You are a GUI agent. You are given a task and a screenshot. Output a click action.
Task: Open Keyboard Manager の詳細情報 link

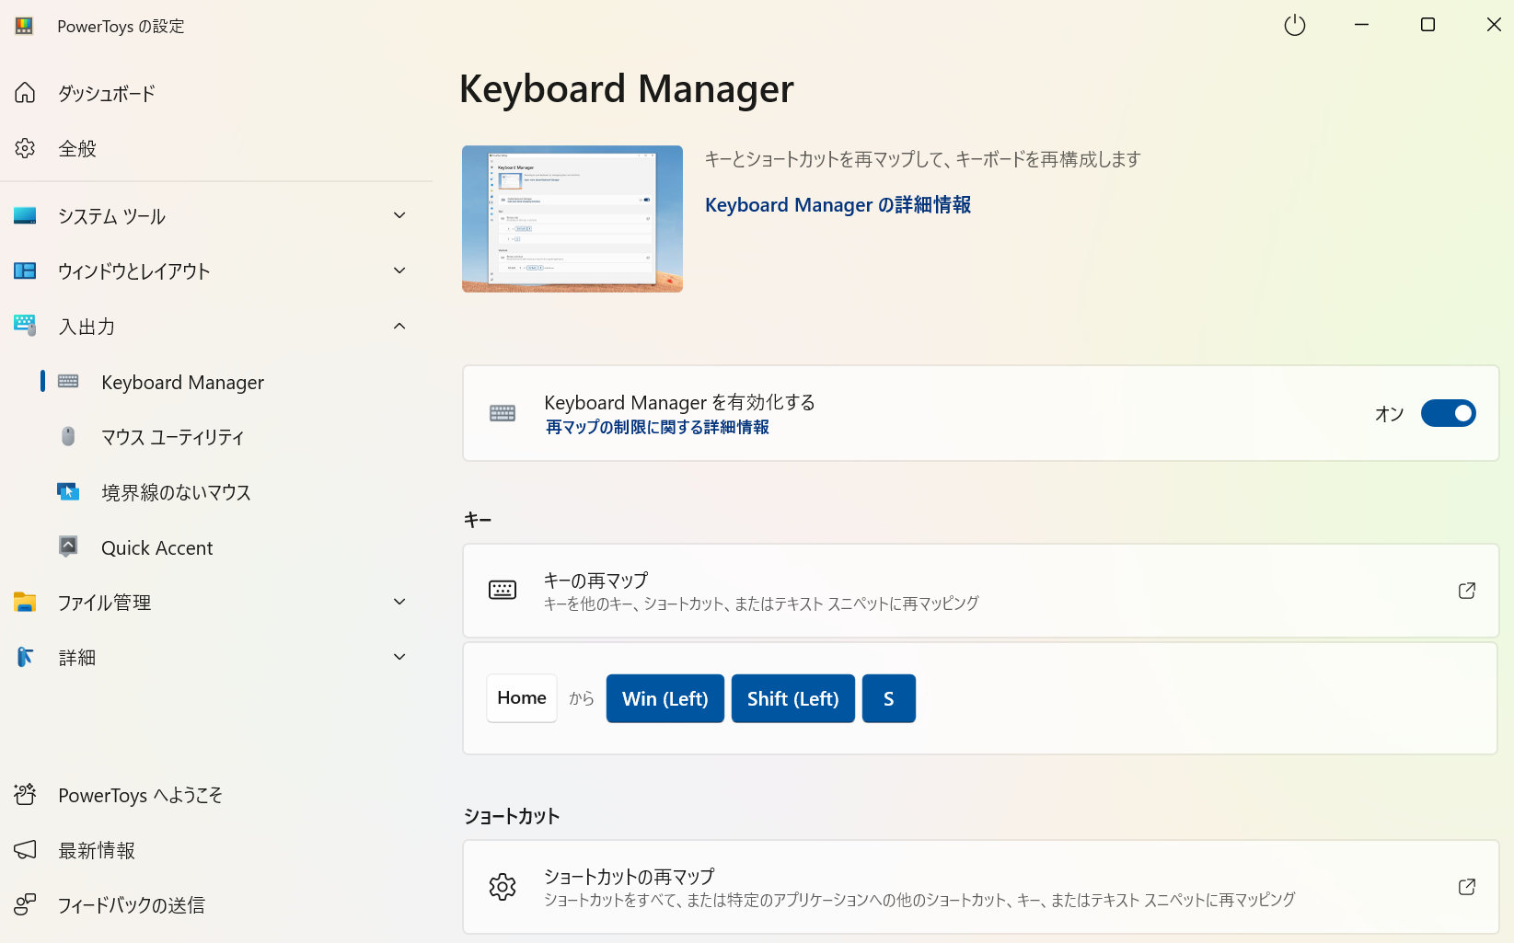click(838, 204)
